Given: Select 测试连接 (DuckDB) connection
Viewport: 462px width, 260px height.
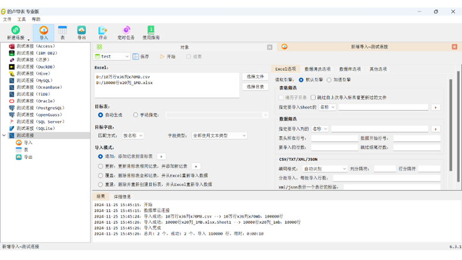Looking at the screenshot, I should click(x=36, y=67).
